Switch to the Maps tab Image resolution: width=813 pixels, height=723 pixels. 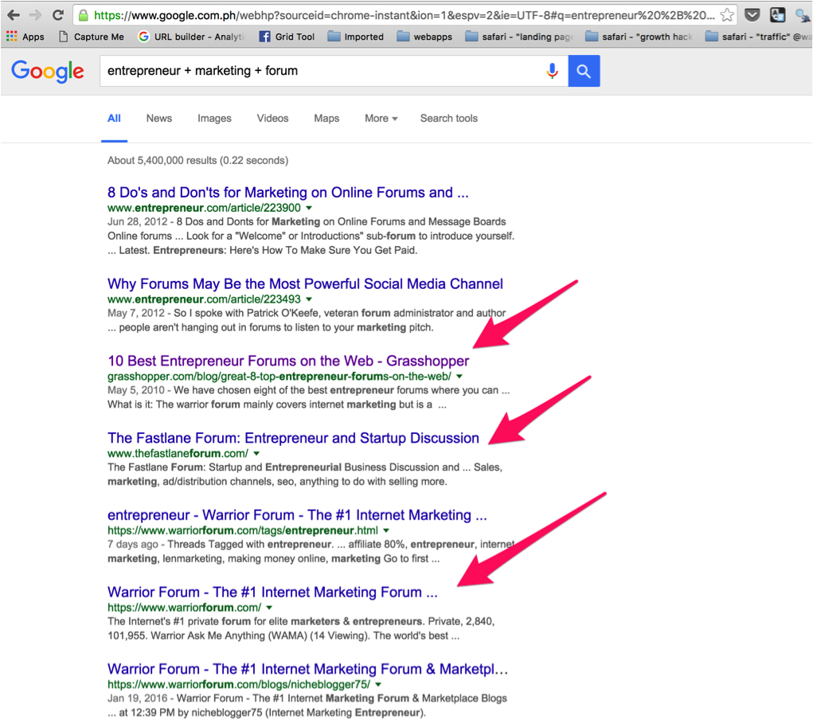click(326, 119)
